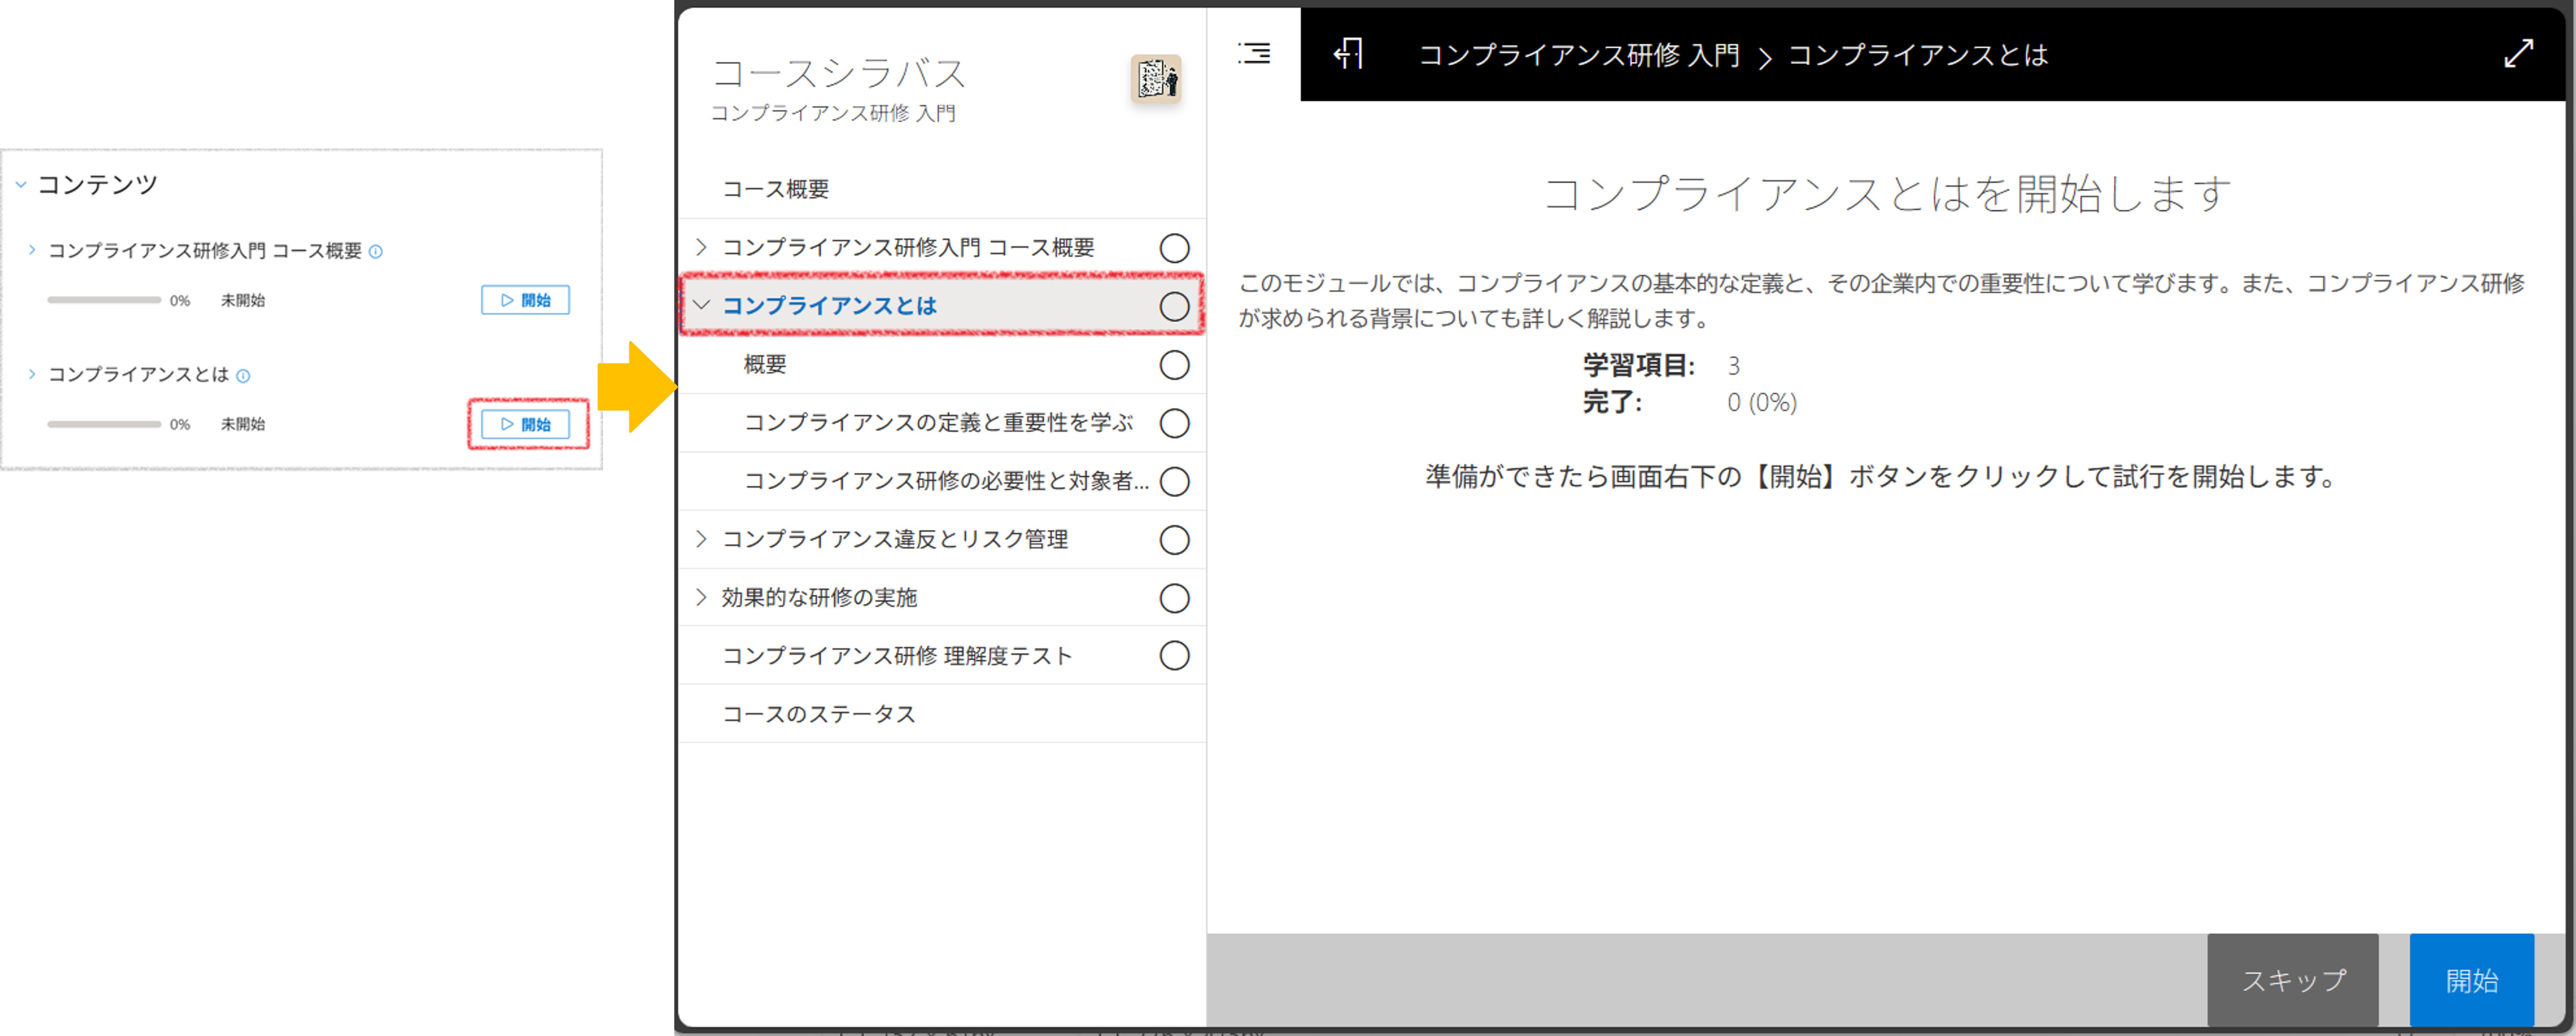Expand 効果的な研修の実施 module
2576x1036 pixels.
point(701,597)
